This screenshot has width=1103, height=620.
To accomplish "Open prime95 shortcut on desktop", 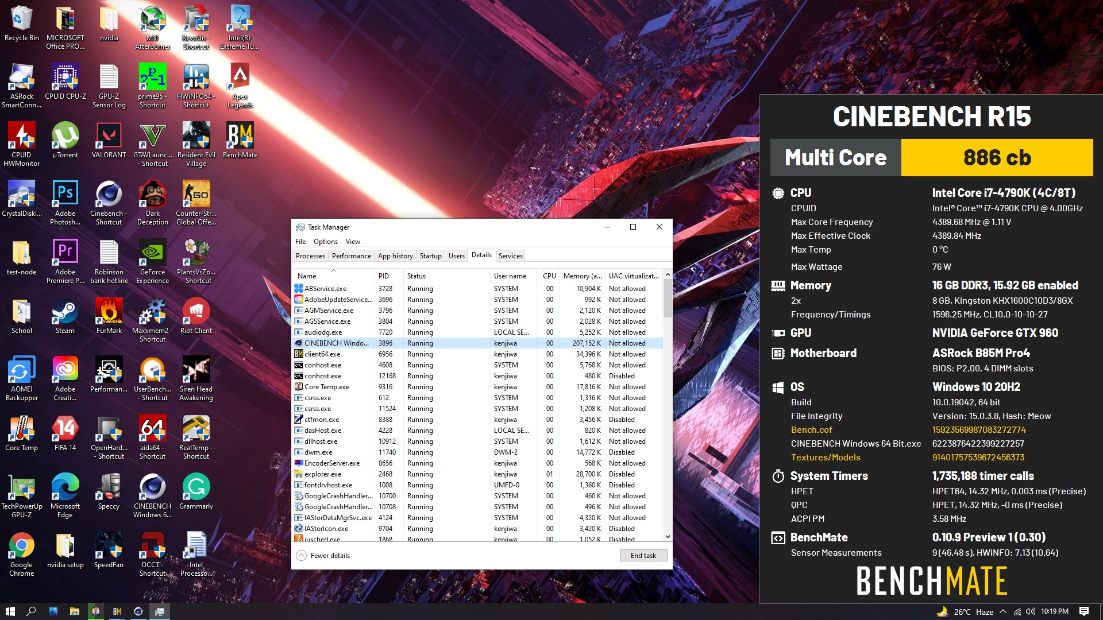I will point(152,86).
